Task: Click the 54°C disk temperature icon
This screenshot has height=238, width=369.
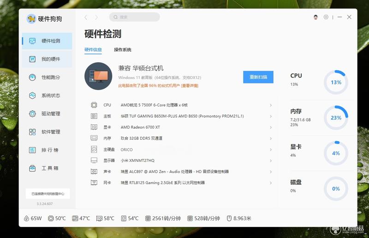Action: 124,219
